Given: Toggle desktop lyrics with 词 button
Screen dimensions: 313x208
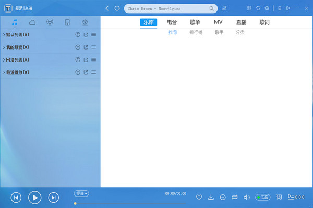Looking at the screenshot, I should click(x=279, y=197).
